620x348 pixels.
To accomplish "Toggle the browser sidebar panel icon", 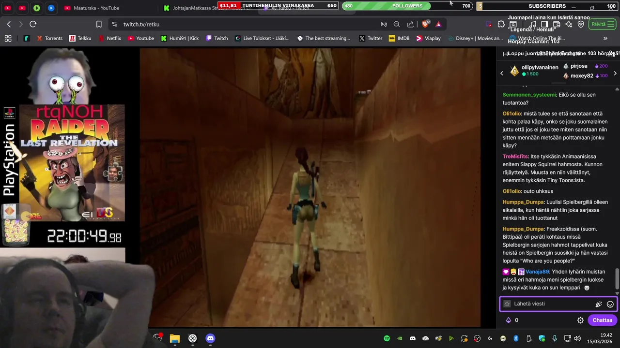I will (544, 24).
